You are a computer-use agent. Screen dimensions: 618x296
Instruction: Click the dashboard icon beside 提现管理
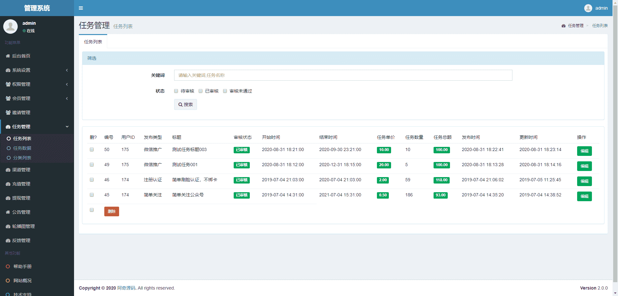click(x=8, y=198)
